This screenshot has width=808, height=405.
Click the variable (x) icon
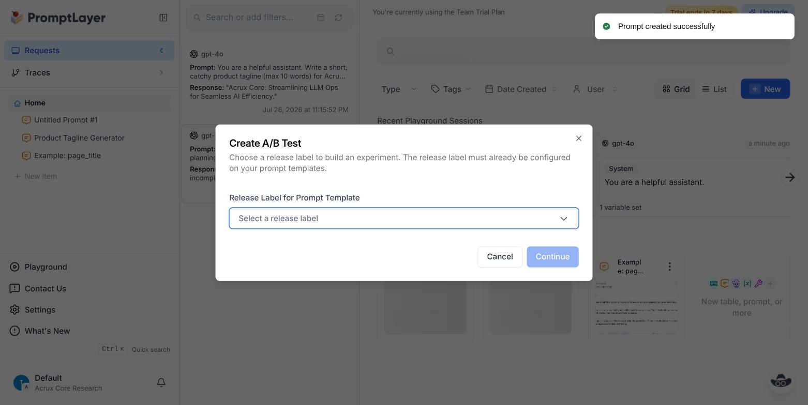pos(747,284)
